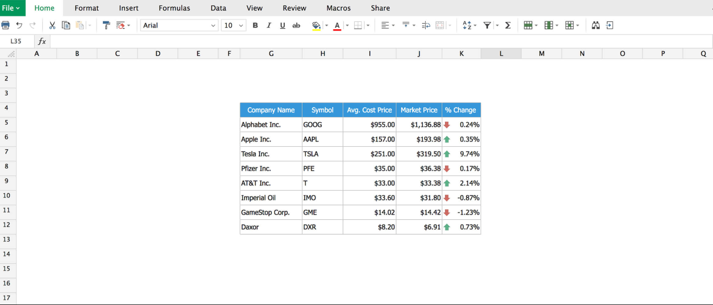Viewport: 713px width, 305px height.
Task: Open the Macros menu
Action: coord(338,8)
